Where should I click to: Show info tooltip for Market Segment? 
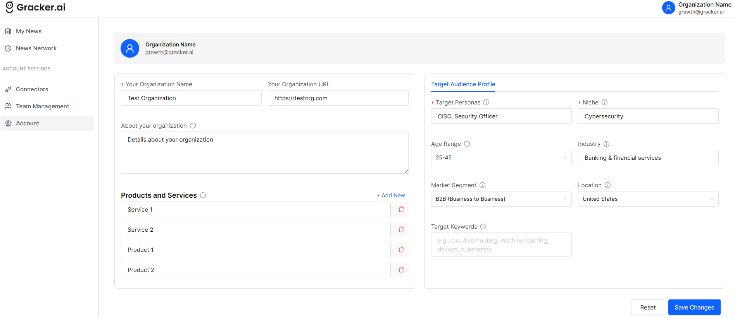coord(483,185)
